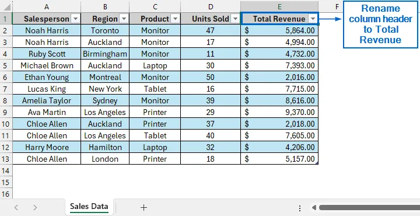Click the Ruby Scott cell
Viewport: 420px width, 216px height.
pos(47,54)
